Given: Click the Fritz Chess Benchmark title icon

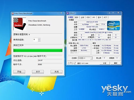Looking at the screenshot, I should 13,14.
